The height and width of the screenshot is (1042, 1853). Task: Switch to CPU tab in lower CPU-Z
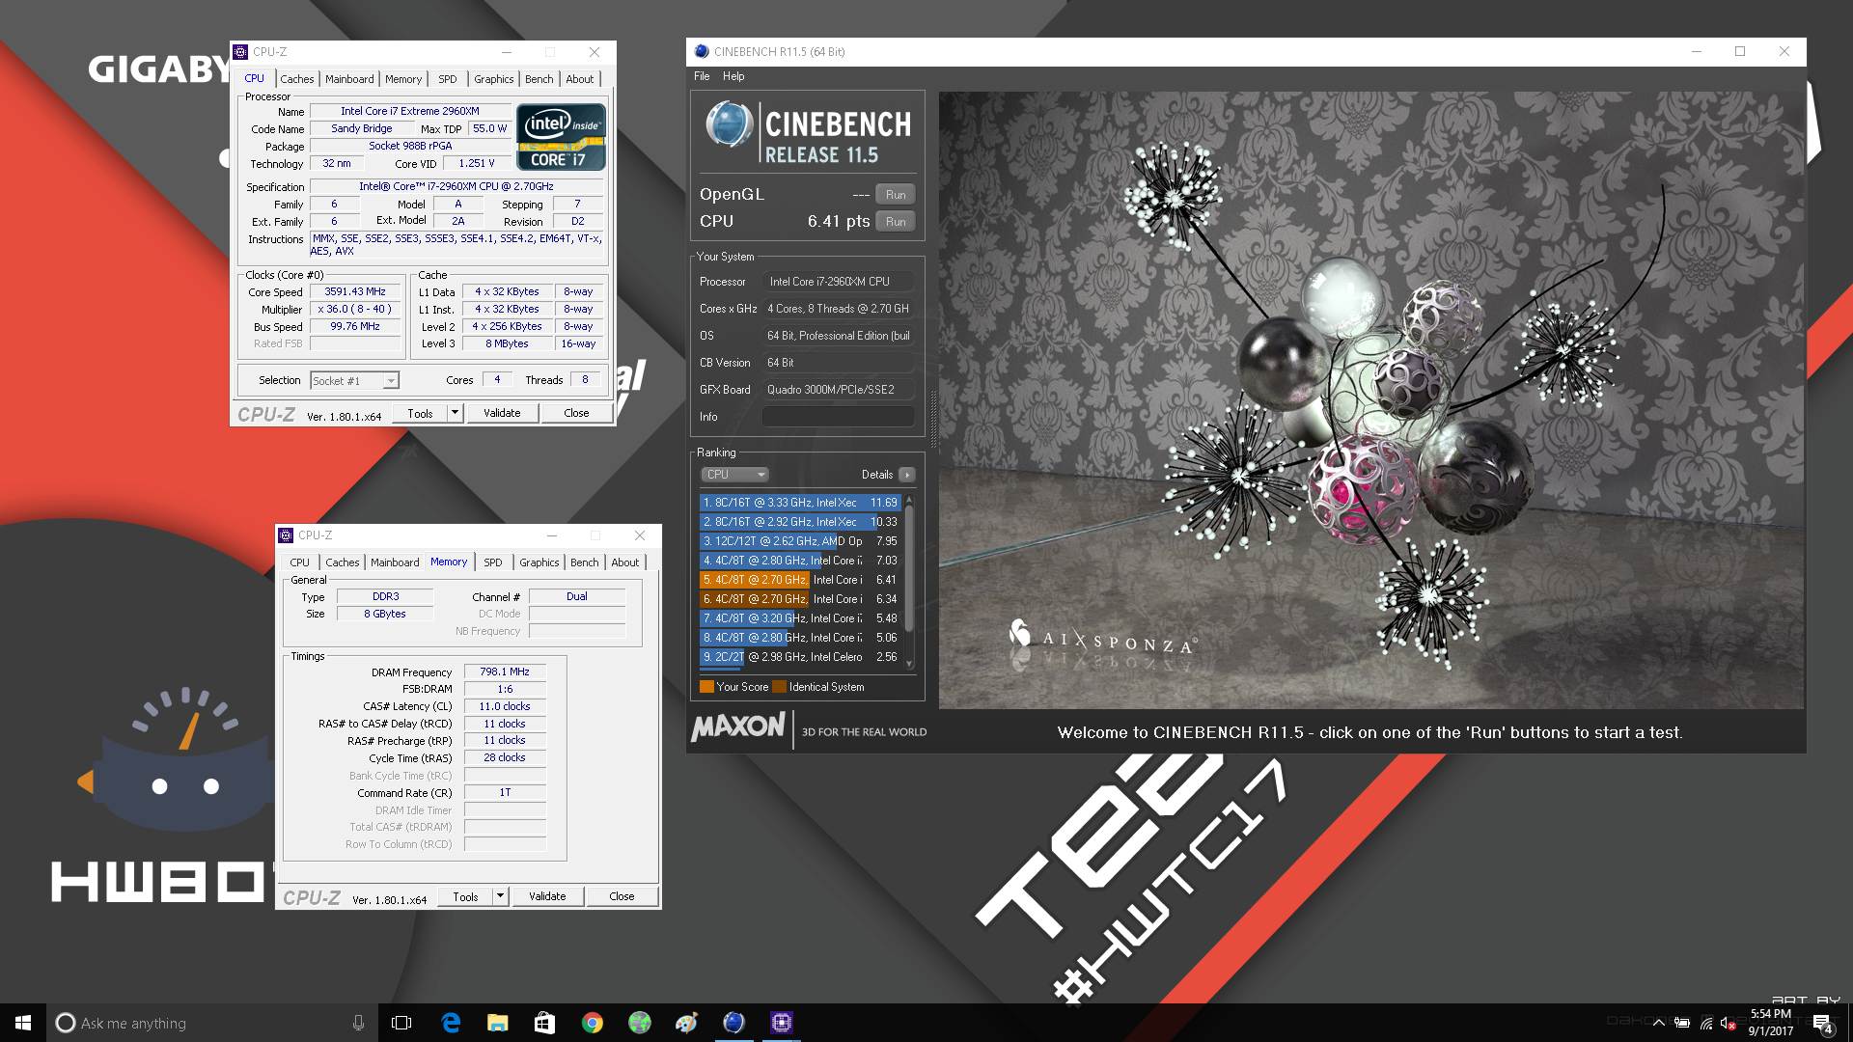click(300, 562)
